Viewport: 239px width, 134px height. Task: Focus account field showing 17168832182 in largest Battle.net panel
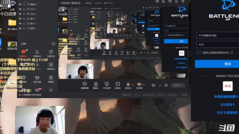[x=218, y=35]
